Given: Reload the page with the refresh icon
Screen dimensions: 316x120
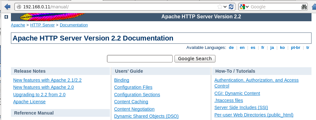Looking at the screenshot, I should (x=231, y=7).
